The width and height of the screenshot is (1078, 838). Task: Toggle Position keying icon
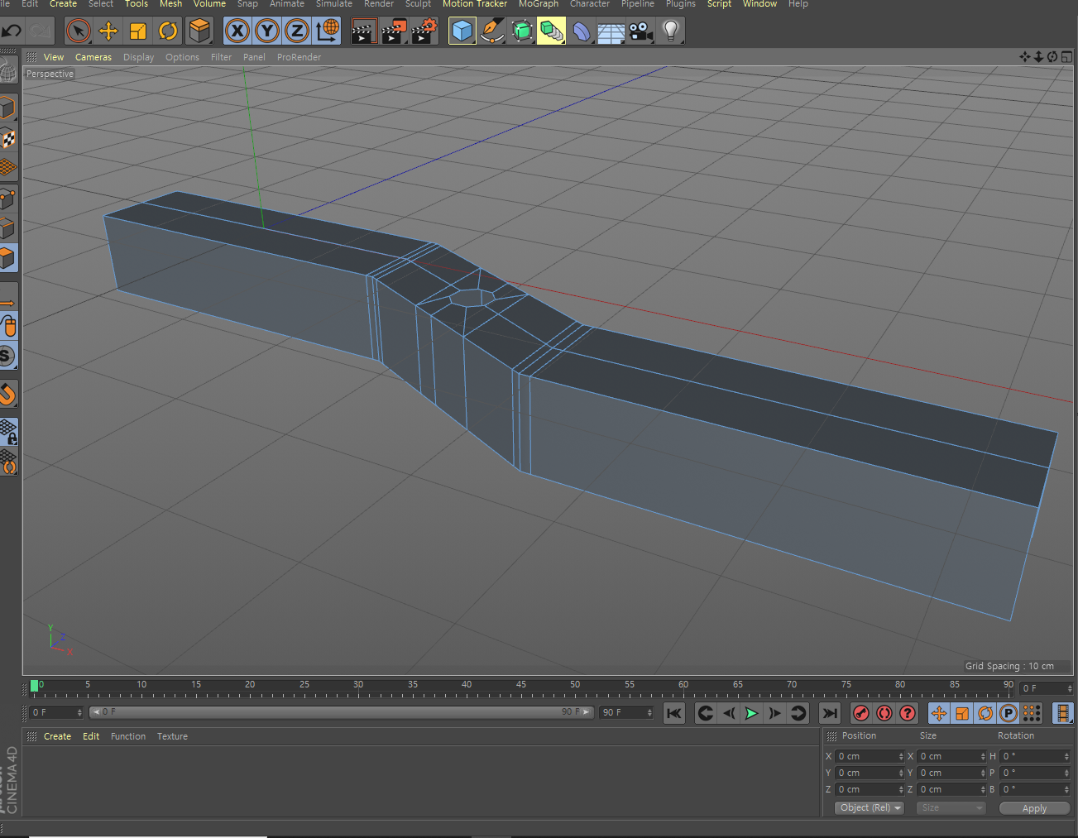[x=939, y=713]
